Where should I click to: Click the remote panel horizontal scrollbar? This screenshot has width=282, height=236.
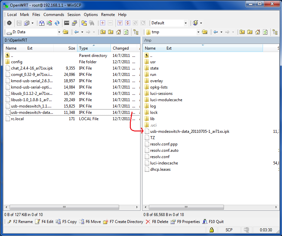186,207
